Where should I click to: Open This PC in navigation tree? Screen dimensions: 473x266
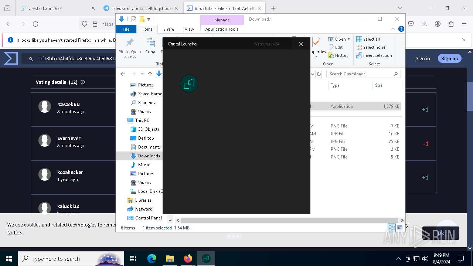tap(139, 120)
